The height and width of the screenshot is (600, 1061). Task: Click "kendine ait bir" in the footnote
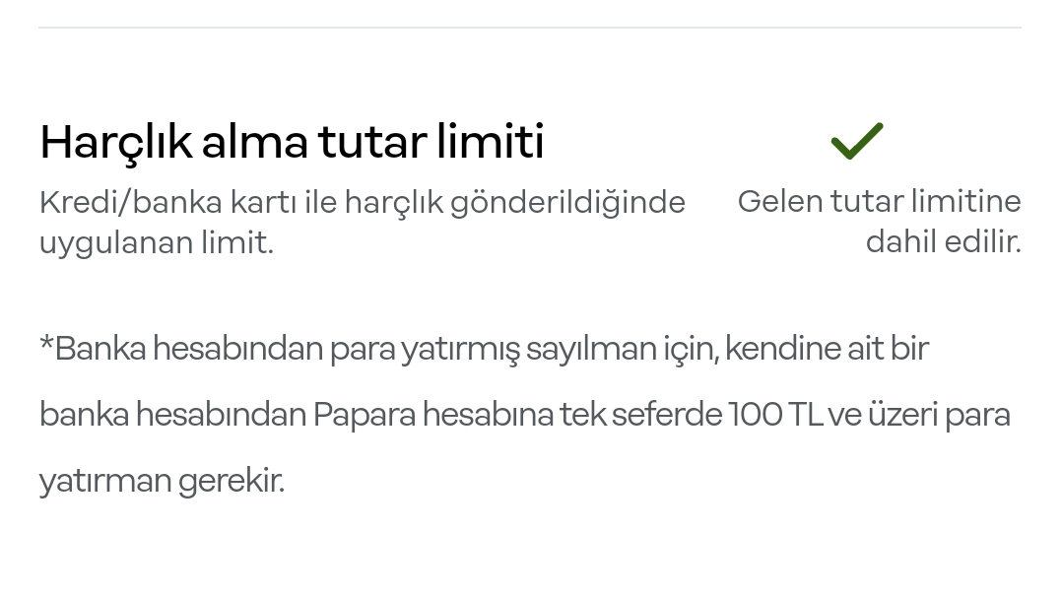[827, 349]
